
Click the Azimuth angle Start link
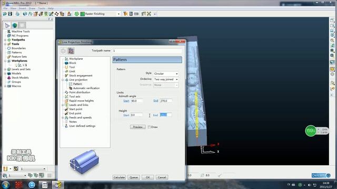tap(126, 101)
